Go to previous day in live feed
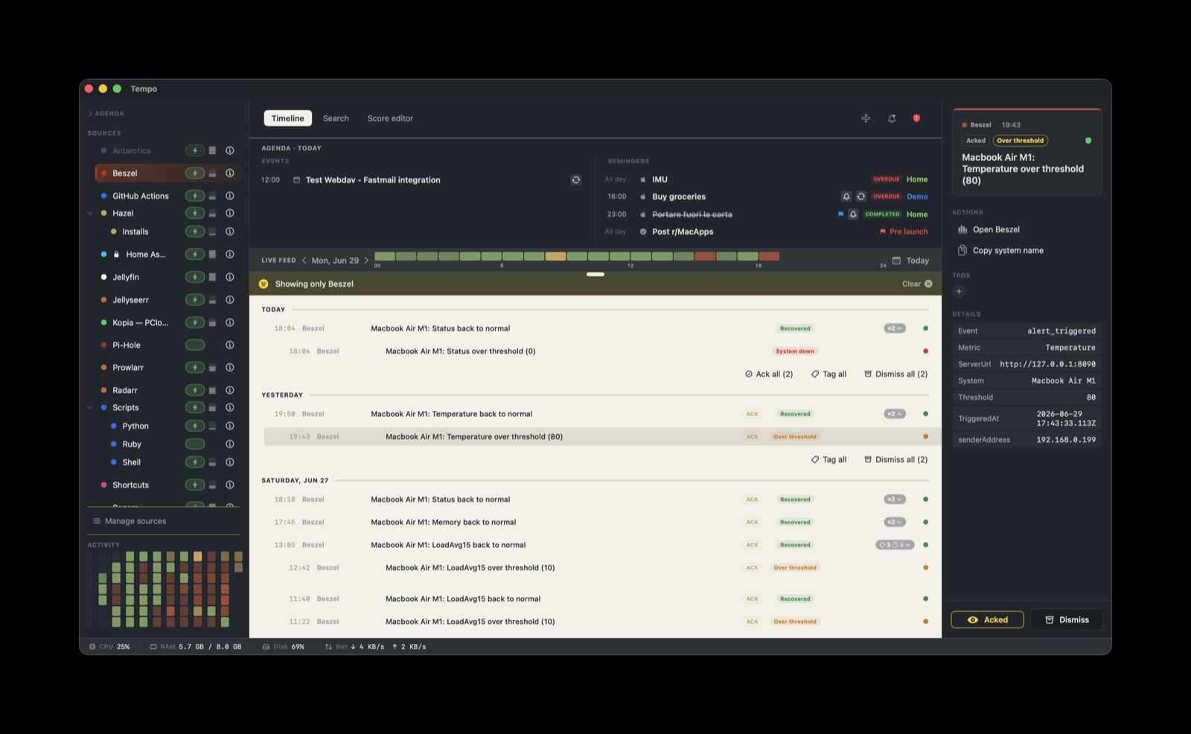The width and height of the screenshot is (1191, 734). click(x=304, y=261)
